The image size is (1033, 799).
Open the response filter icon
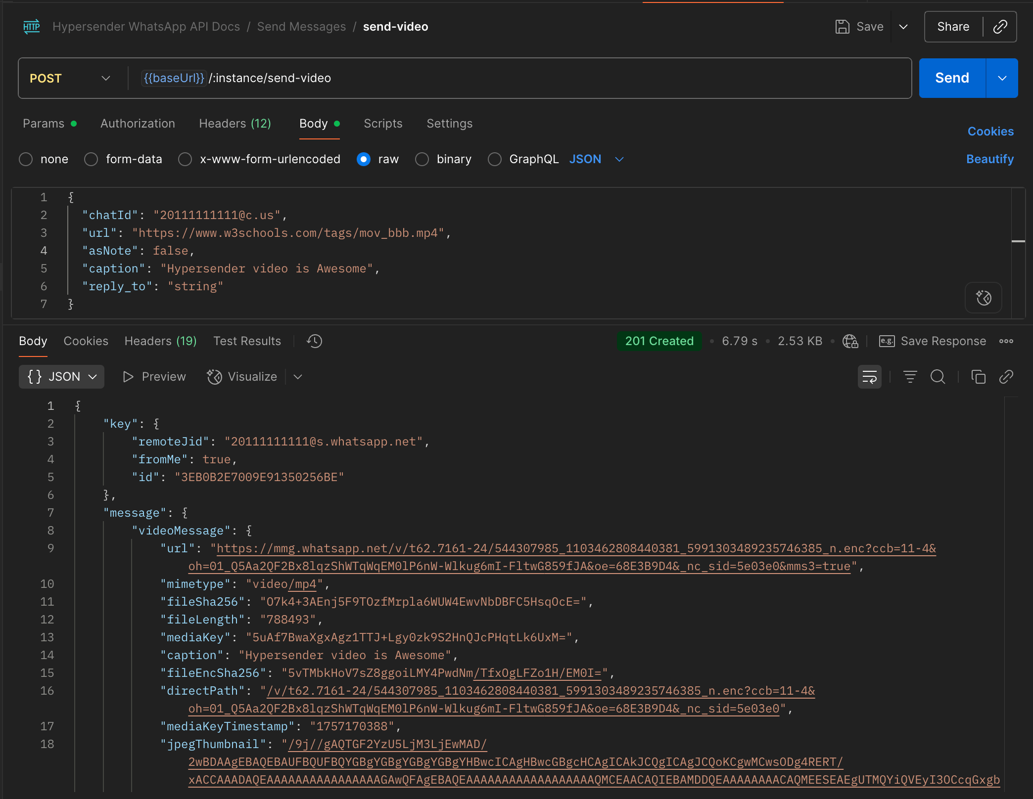tap(910, 377)
